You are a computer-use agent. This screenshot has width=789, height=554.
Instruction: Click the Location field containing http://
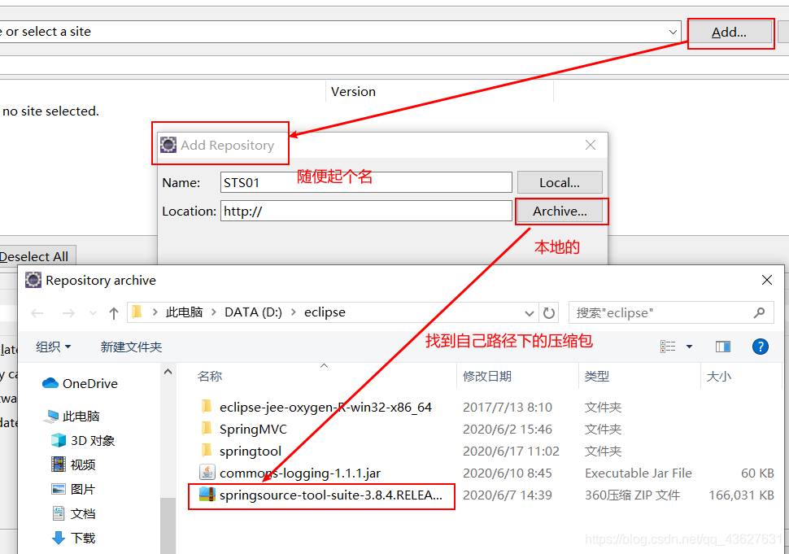[x=366, y=211]
